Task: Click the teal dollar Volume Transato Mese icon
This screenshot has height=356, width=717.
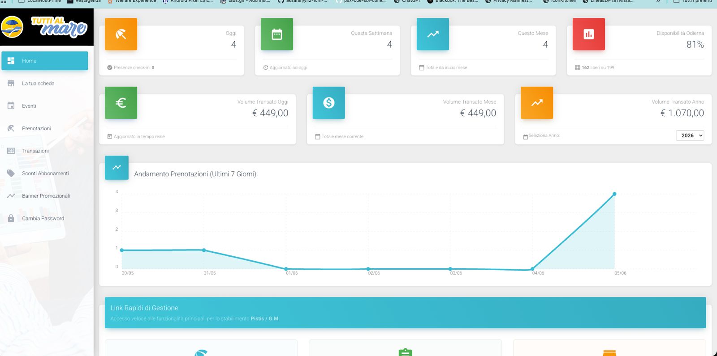Action: tap(329, 103)
